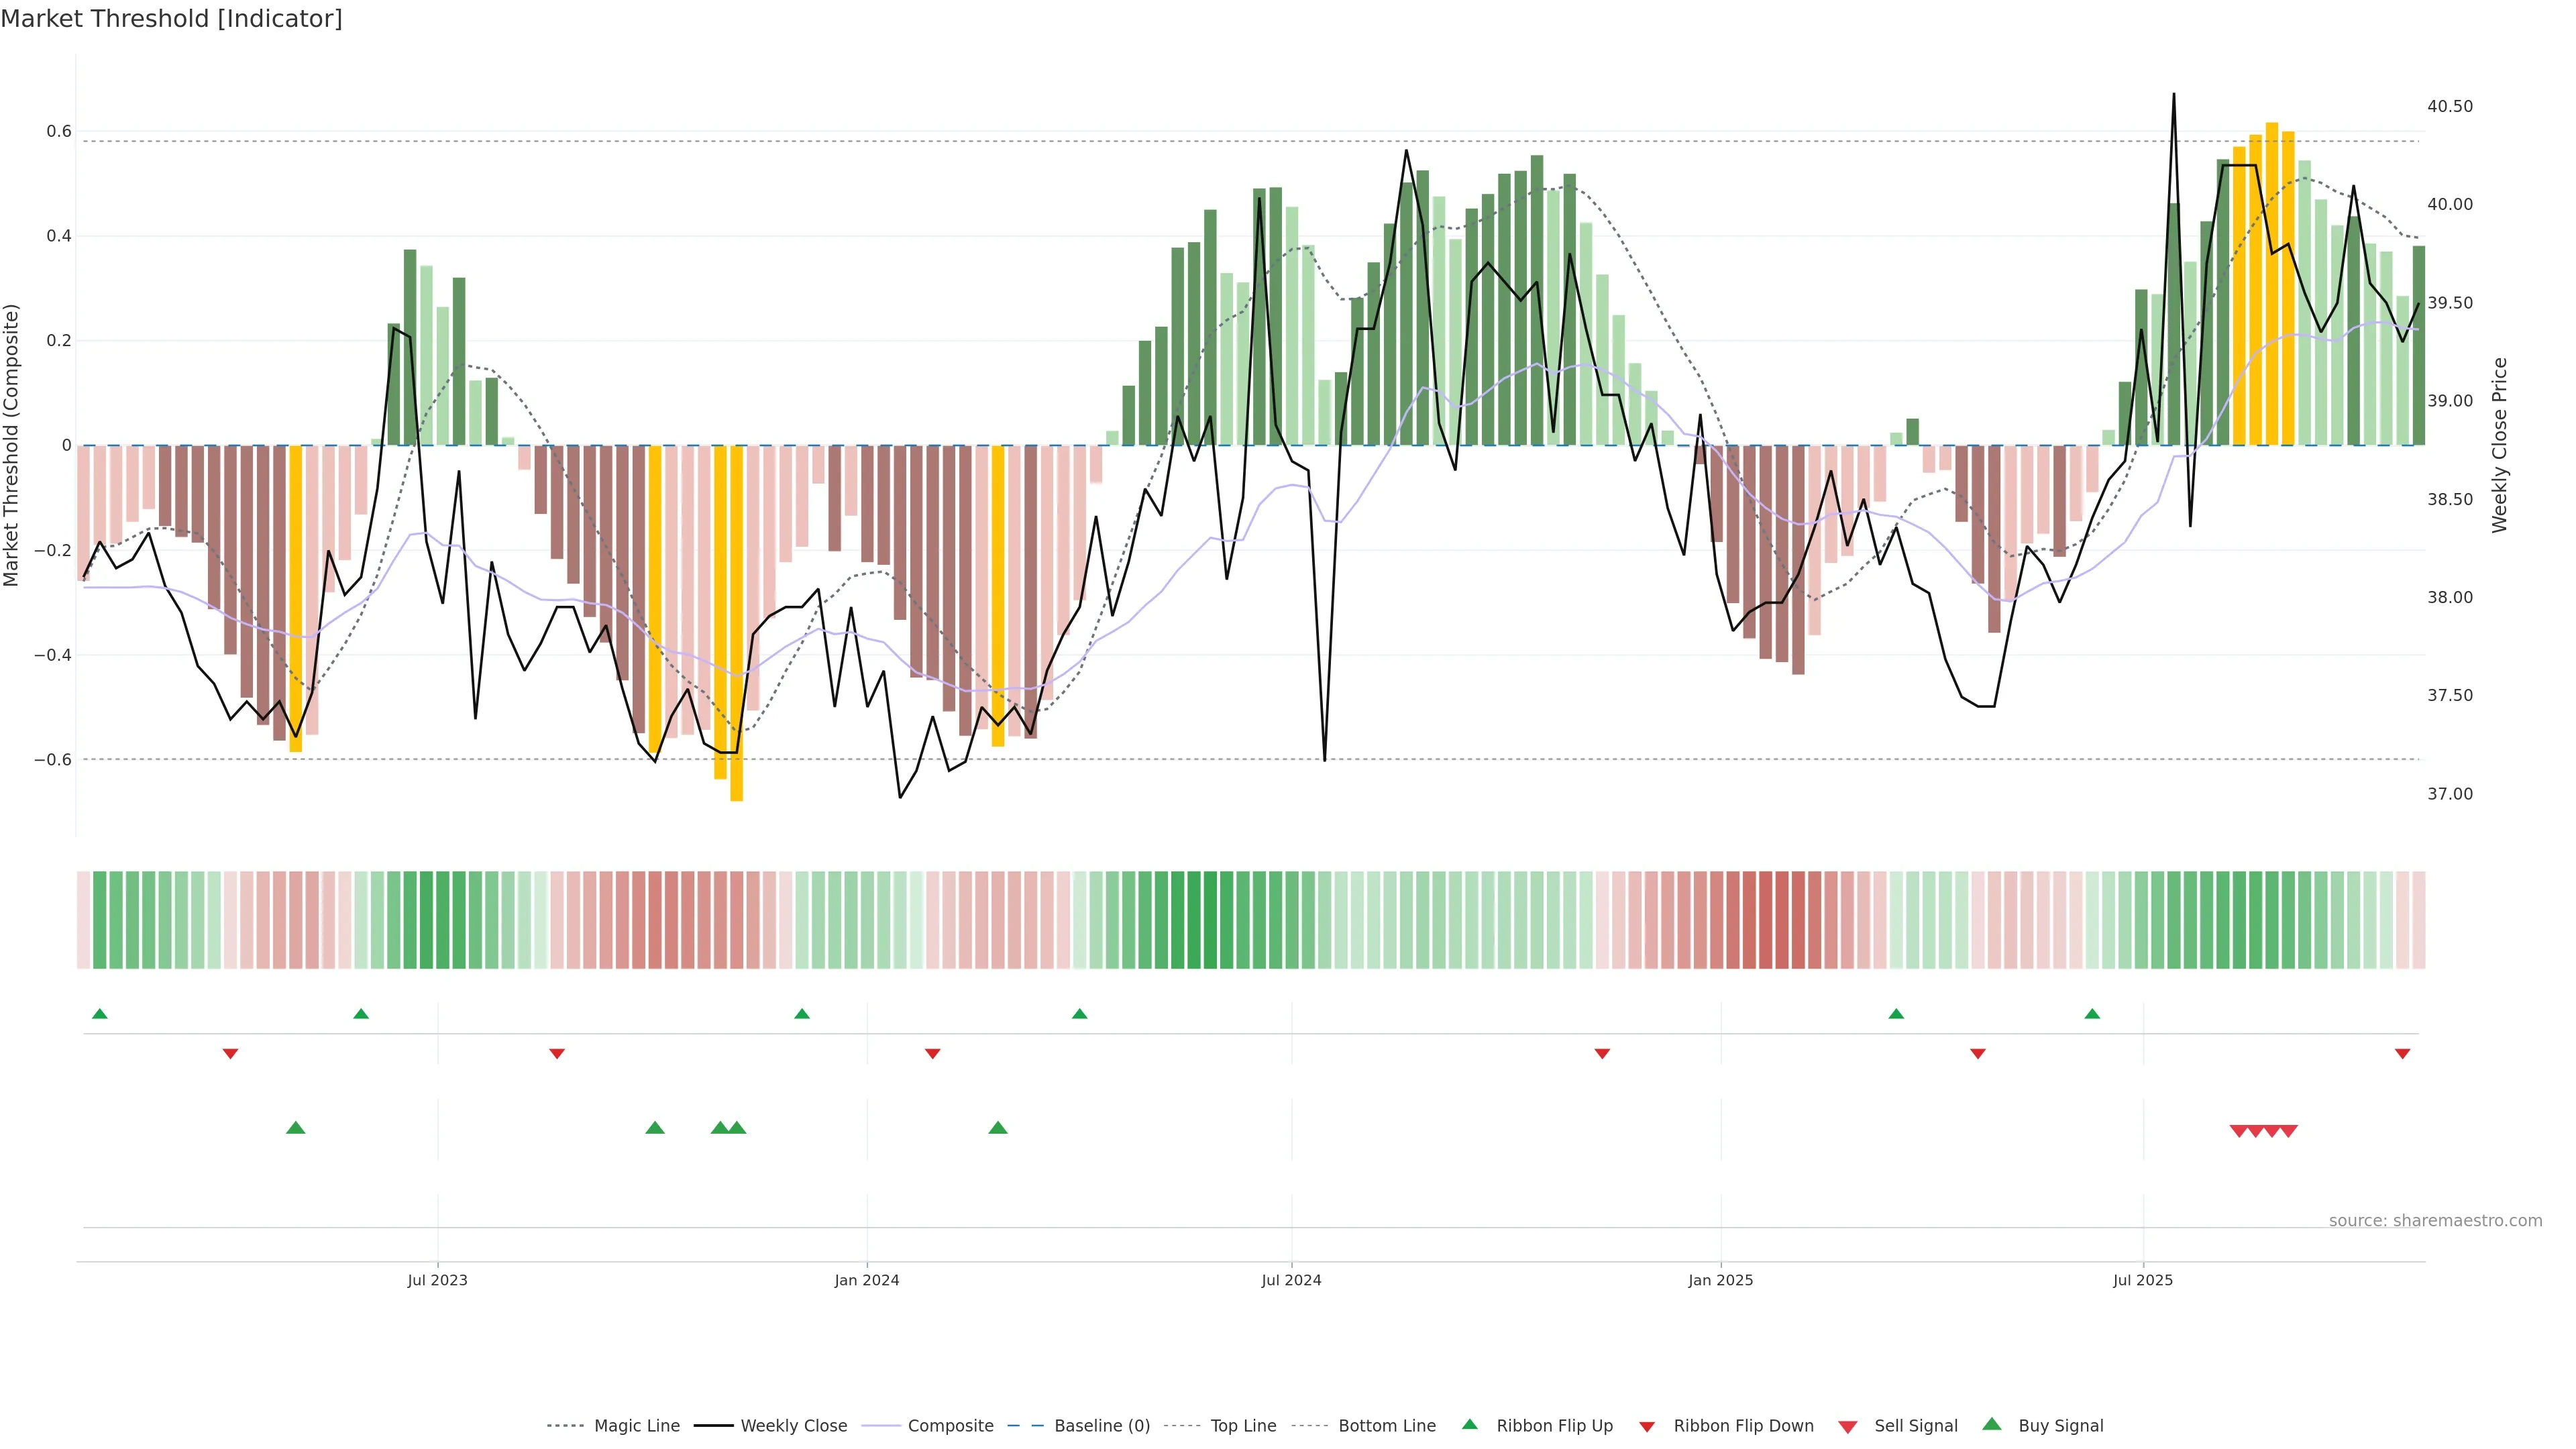Screen dimensions: 2576x1449
Task: Click the Ribbon Flip Up legend triangle
Action: point(1469,1424)
